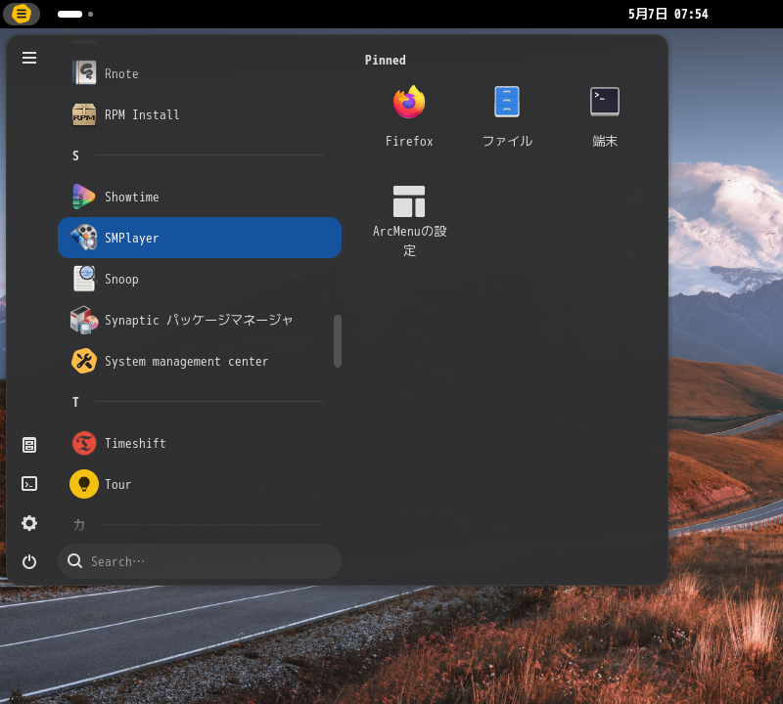
Task: Click the software/storage shortcut icon in sidebar
Action: (29, 445)
